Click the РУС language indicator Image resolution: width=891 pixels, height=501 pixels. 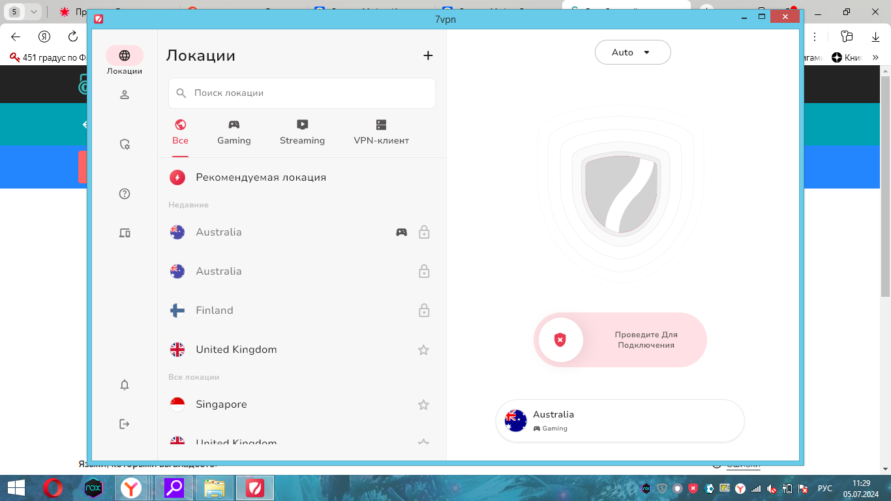click(825, 488)
